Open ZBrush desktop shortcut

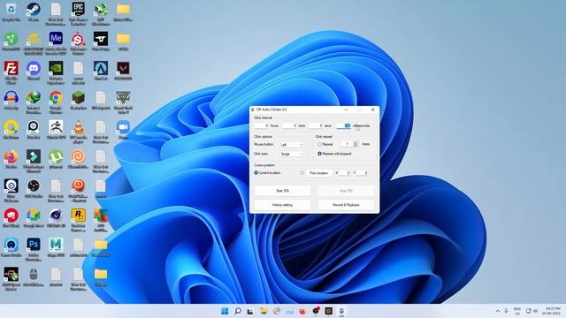tap(56, 130)
